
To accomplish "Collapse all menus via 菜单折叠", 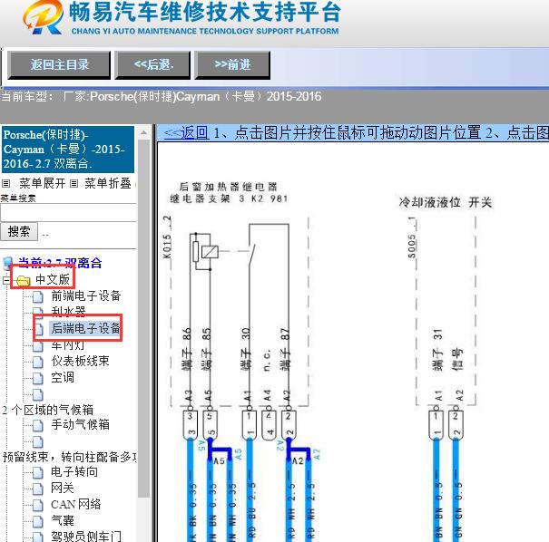I will (108, 183).
